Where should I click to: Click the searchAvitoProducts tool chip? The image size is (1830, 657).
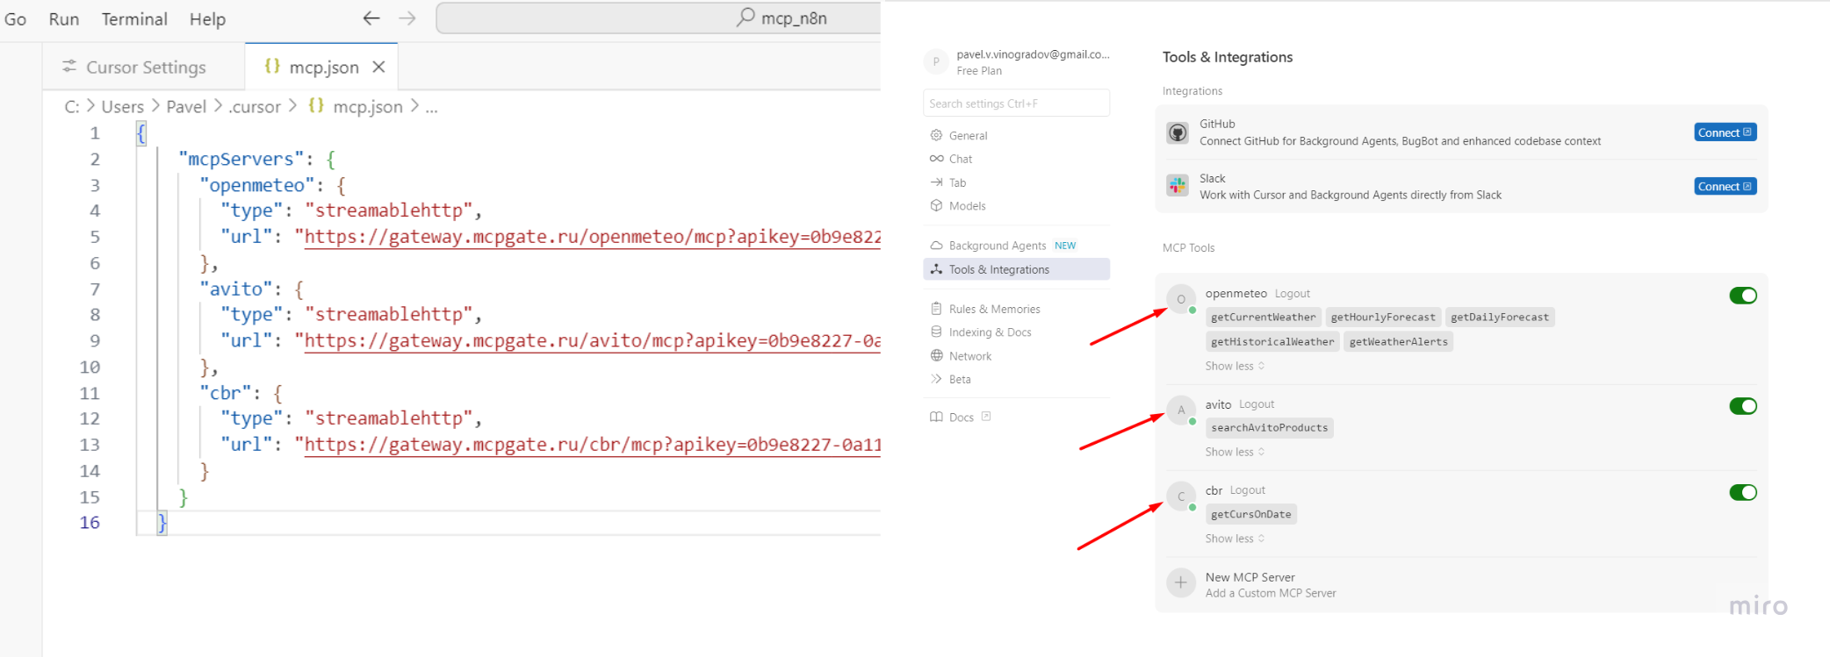point(1269,427)
